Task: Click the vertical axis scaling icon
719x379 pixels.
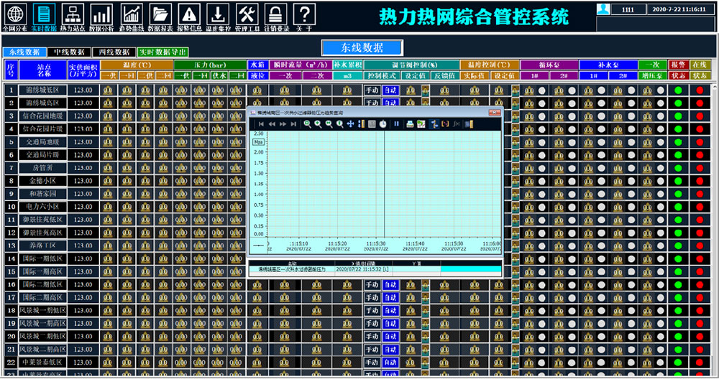Action: (x=362, y=124)
